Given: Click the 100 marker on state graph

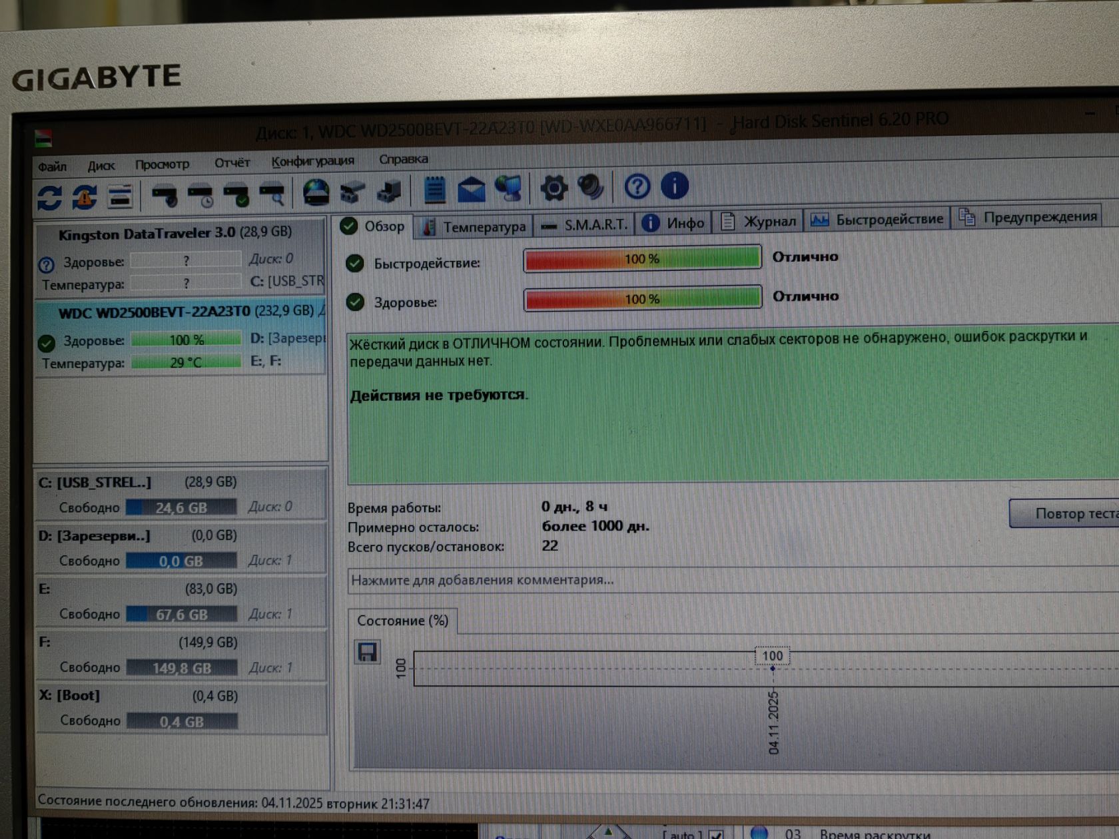Looking at the screenshot, I should [x=773, y=656].
